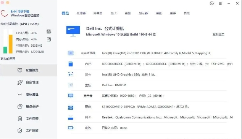Click the 实时性能监控 (CPU / RAM) heading
The image size is (242, 139).
pos(19,24)
